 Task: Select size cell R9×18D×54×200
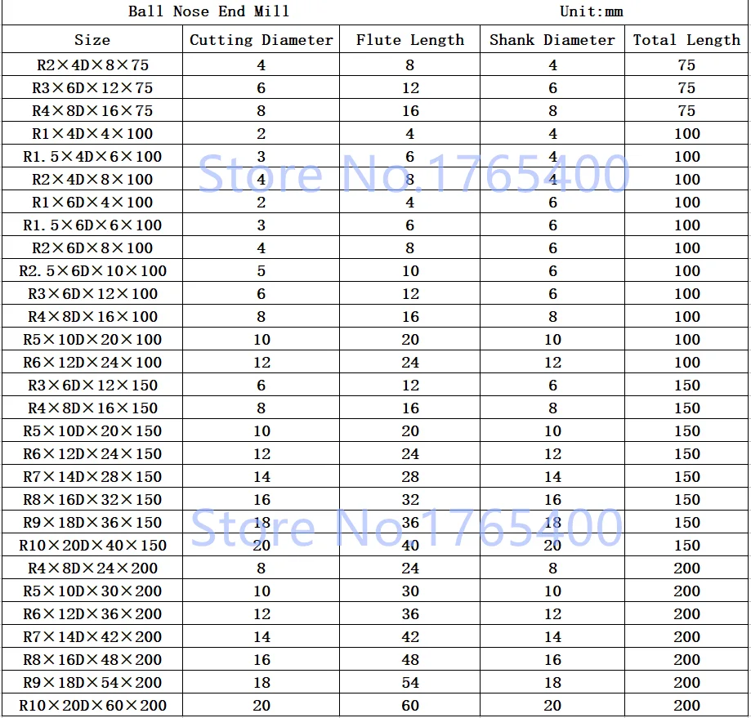coord(92,683)
